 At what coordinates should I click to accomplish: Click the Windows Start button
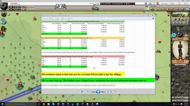(x=2, y=104)
